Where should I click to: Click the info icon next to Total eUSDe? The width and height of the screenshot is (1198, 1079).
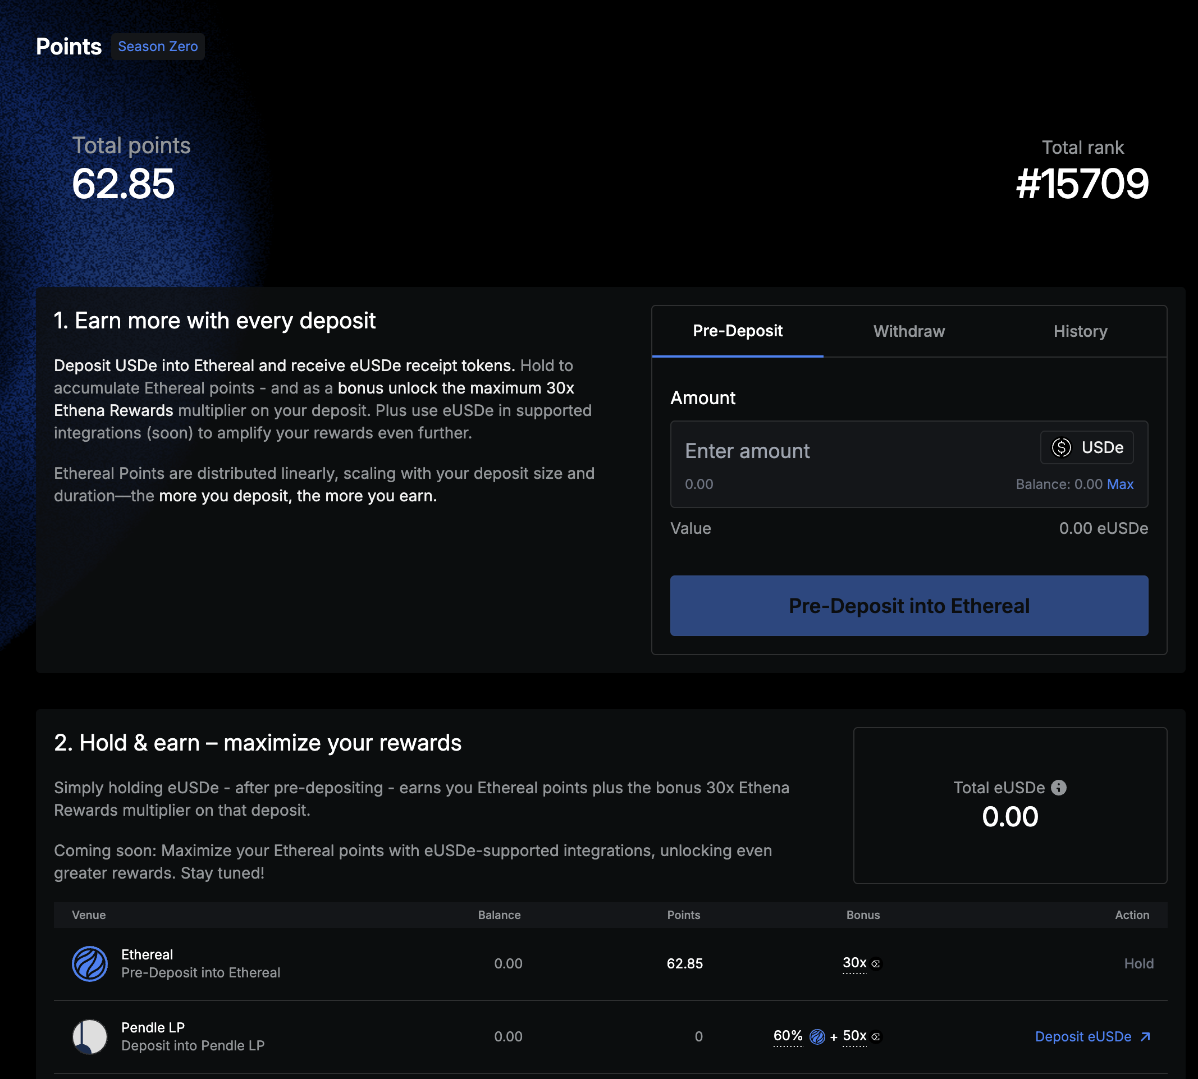[1058, 787]
